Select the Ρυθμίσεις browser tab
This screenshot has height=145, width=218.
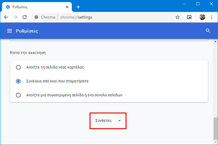37,7
